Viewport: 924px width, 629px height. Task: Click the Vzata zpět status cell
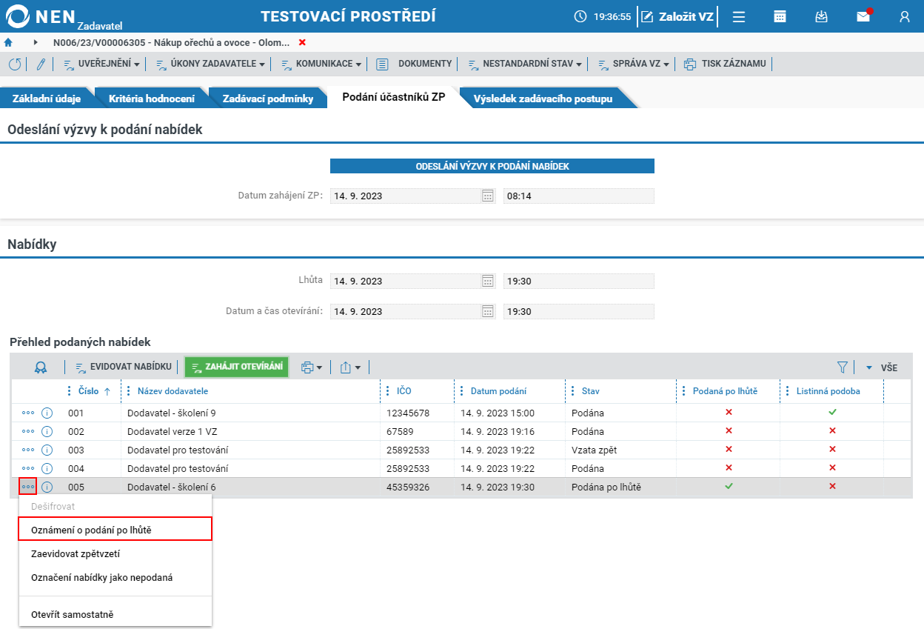point(595,450)
